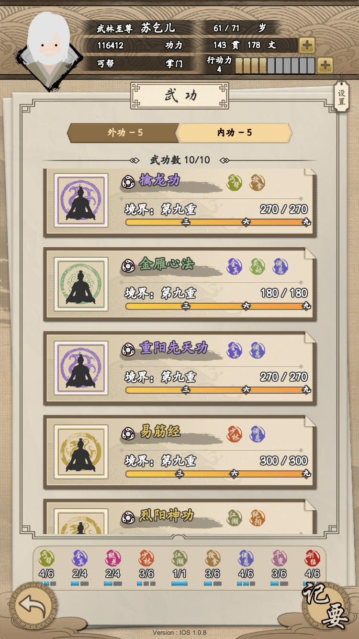Tap the 擒拿 tag on 擒龙功
The height and width of the screenshot is (639, 359).
click(258, 183)
